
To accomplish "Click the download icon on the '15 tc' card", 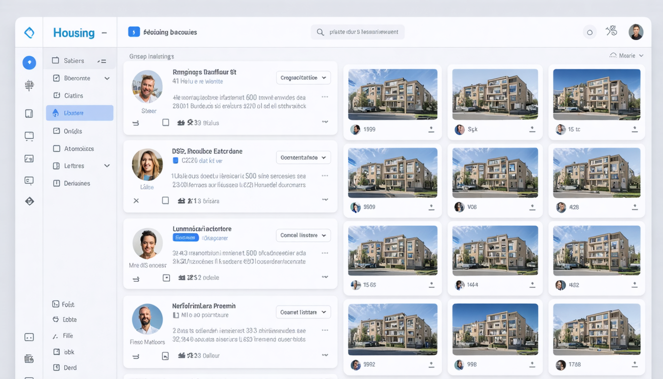I will (634, 129).
